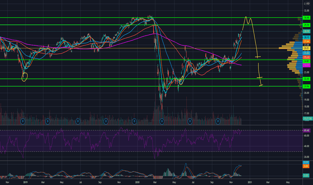Select the 22.05 green price line label

(x=306, y=79)
